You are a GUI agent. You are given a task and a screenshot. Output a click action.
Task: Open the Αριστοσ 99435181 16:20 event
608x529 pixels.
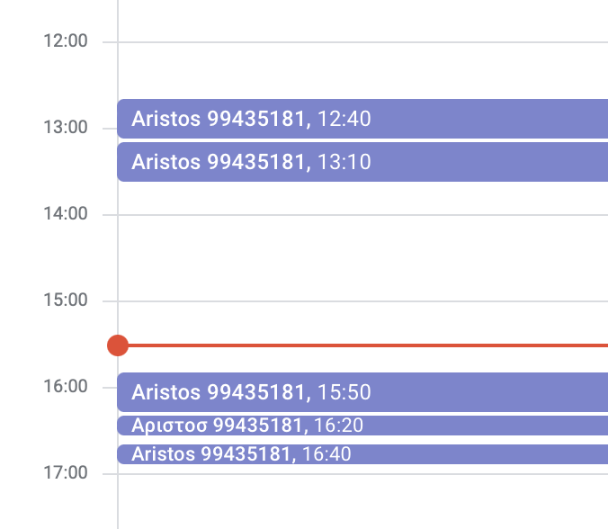(x=362, y=426)
